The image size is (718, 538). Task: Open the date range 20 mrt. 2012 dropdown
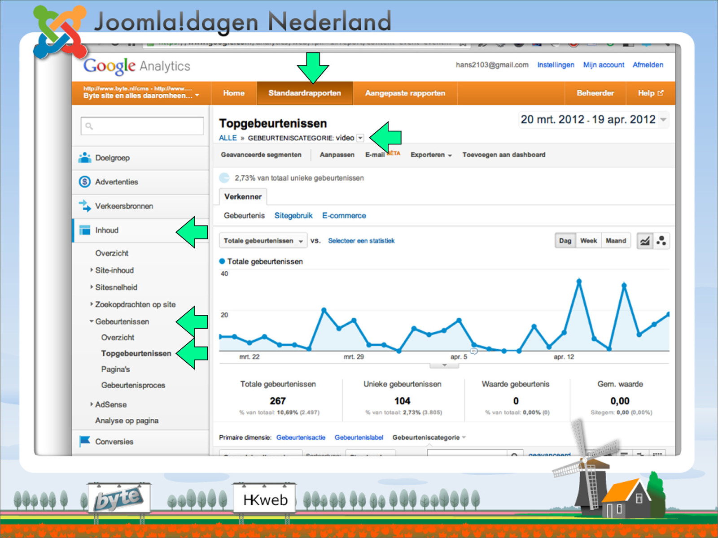[x=593, y=120]
